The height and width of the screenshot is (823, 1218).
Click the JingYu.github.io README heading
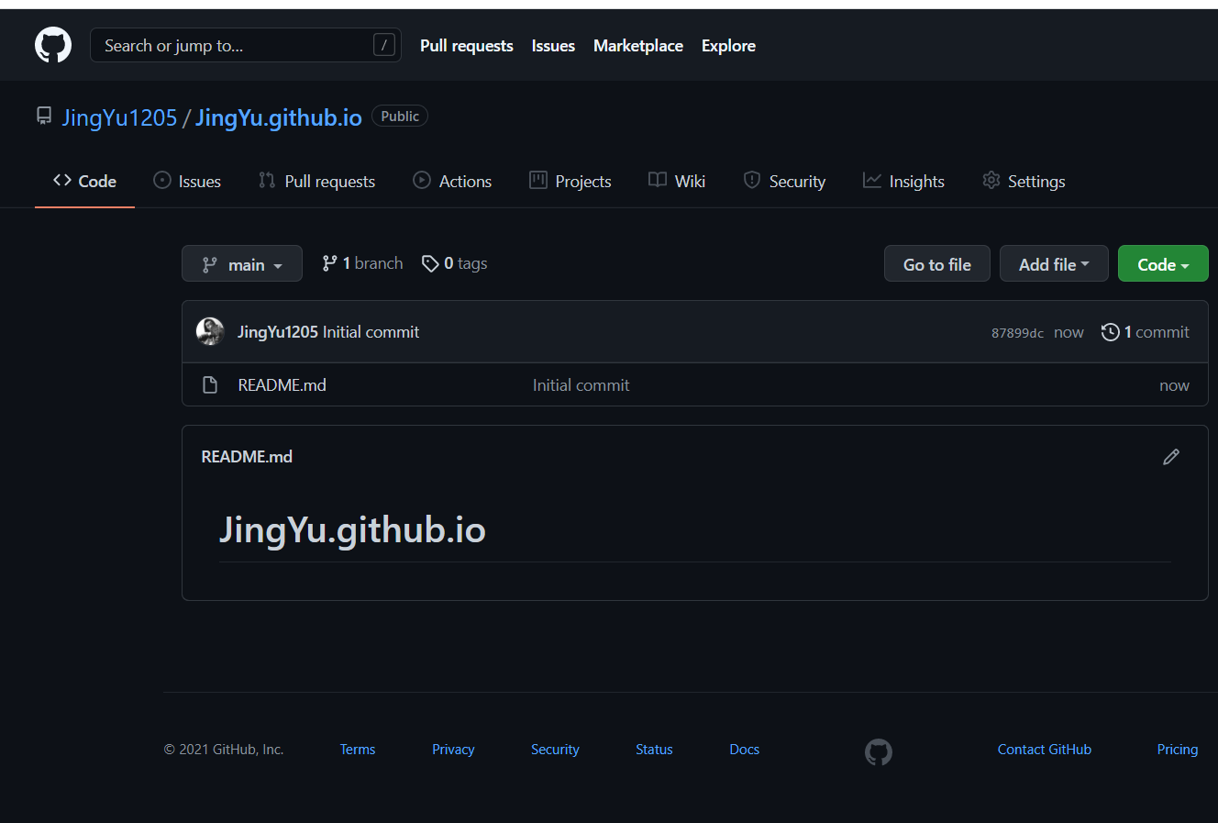coord(352,530)
